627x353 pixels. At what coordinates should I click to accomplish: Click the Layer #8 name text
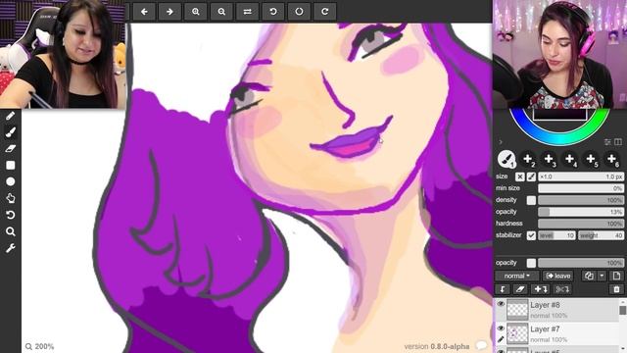tap(545, 305)
